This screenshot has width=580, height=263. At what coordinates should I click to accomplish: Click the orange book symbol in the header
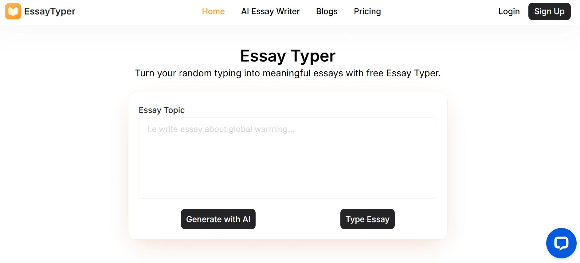[13, 11]
